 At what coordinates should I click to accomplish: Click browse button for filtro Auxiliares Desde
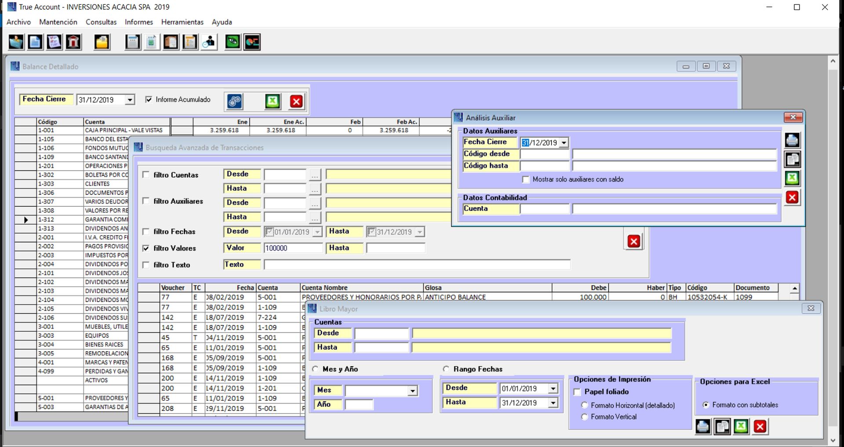click(315, 203)
